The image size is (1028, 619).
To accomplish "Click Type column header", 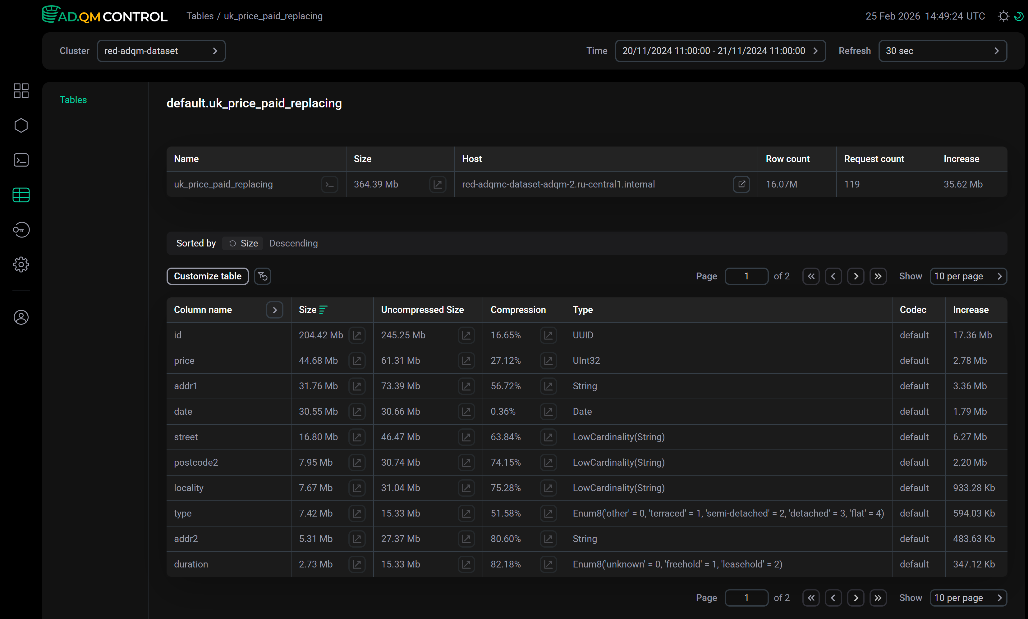I will coord(582,310).
